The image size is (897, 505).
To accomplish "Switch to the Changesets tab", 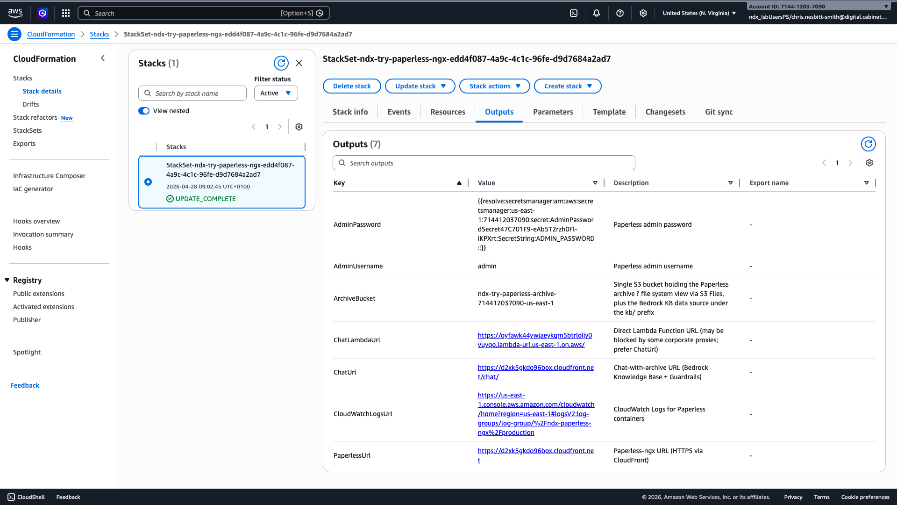I will (x=665, y=112).
